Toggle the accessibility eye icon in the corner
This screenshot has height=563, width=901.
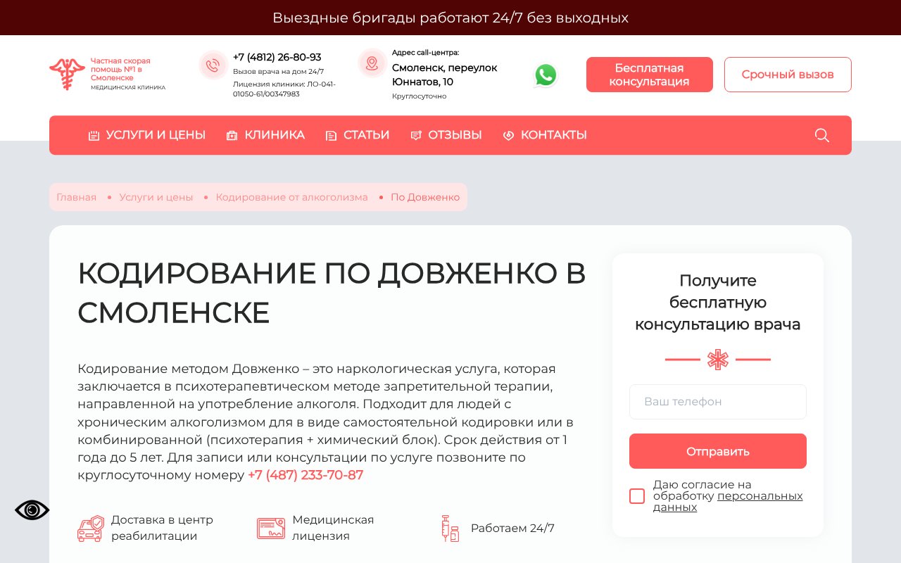(32, 510)
